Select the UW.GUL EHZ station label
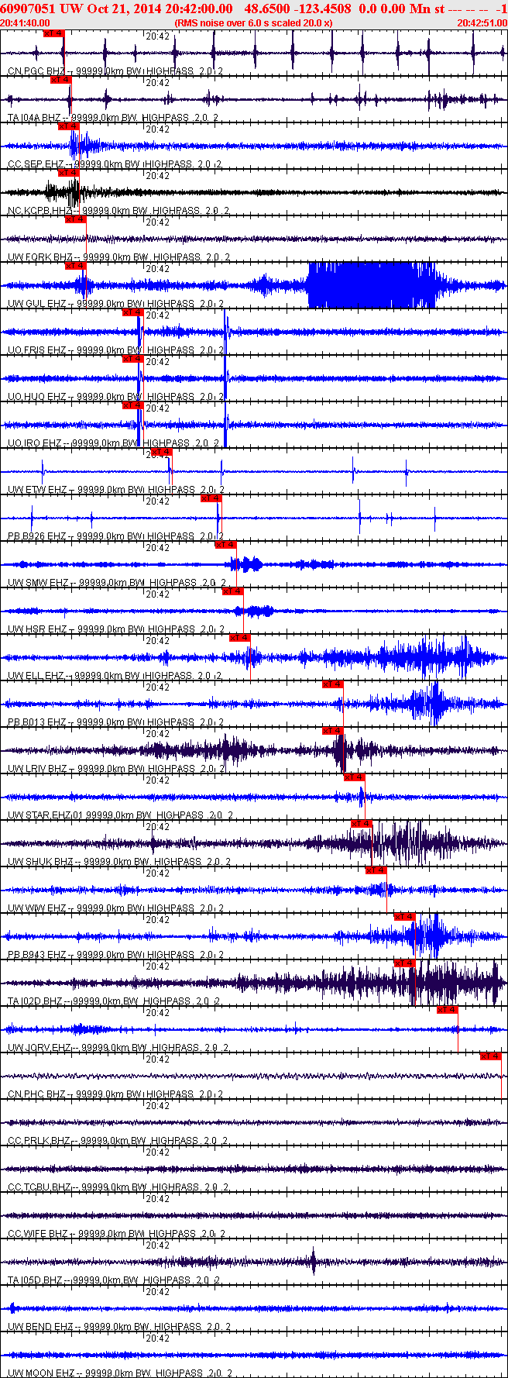 pyautogui.click(x=37, y=304)
